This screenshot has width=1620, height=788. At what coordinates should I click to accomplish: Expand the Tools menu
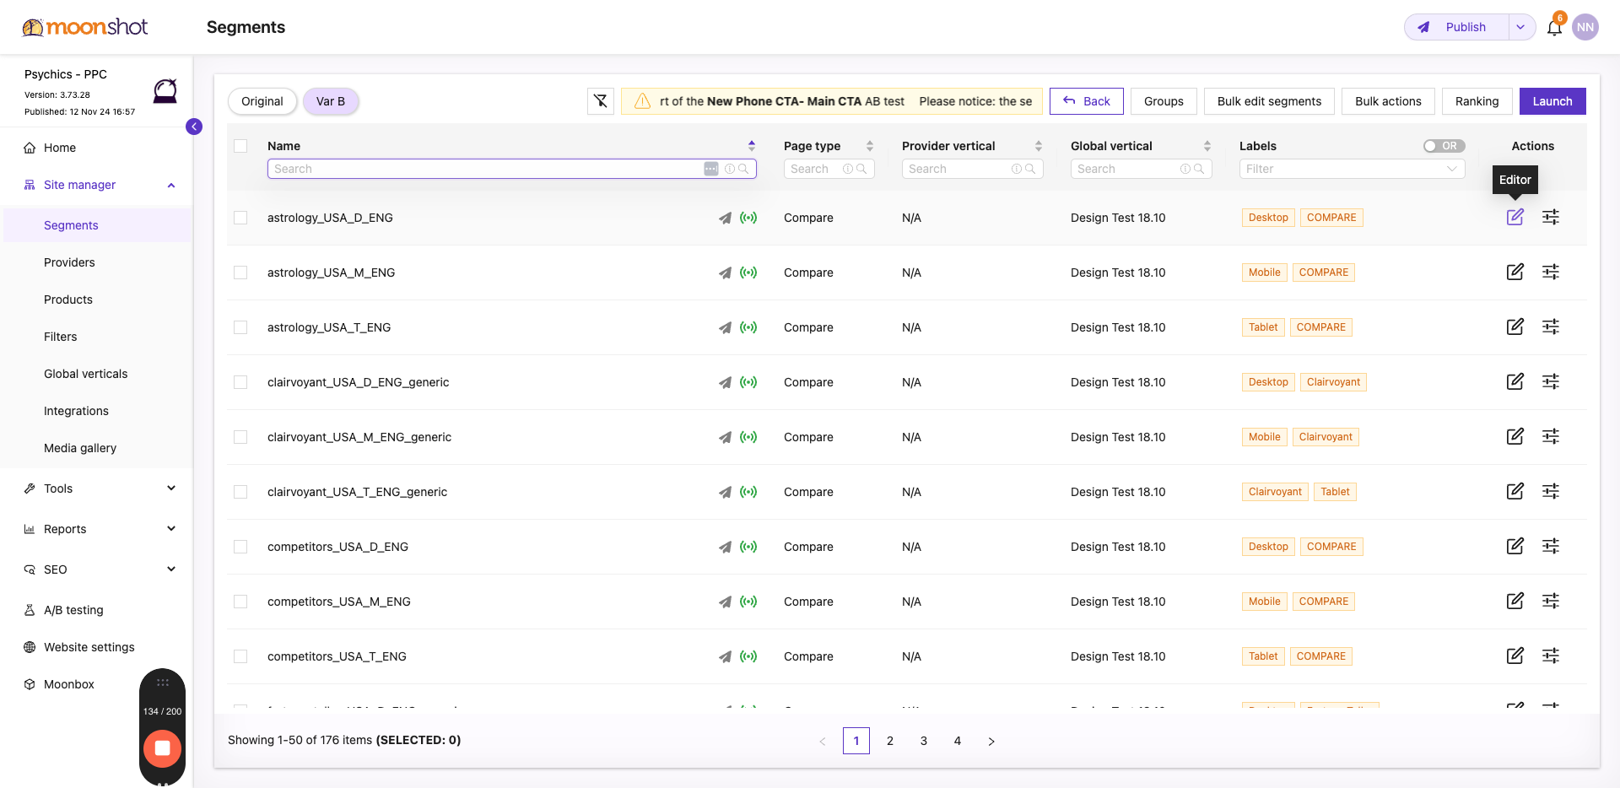coord(171,488)
